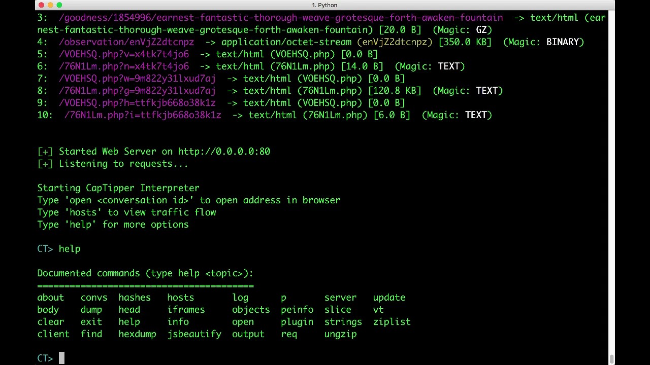Click '/76N1Lm.php?n=x4tk7t4jo6' path text

(124, 66)
